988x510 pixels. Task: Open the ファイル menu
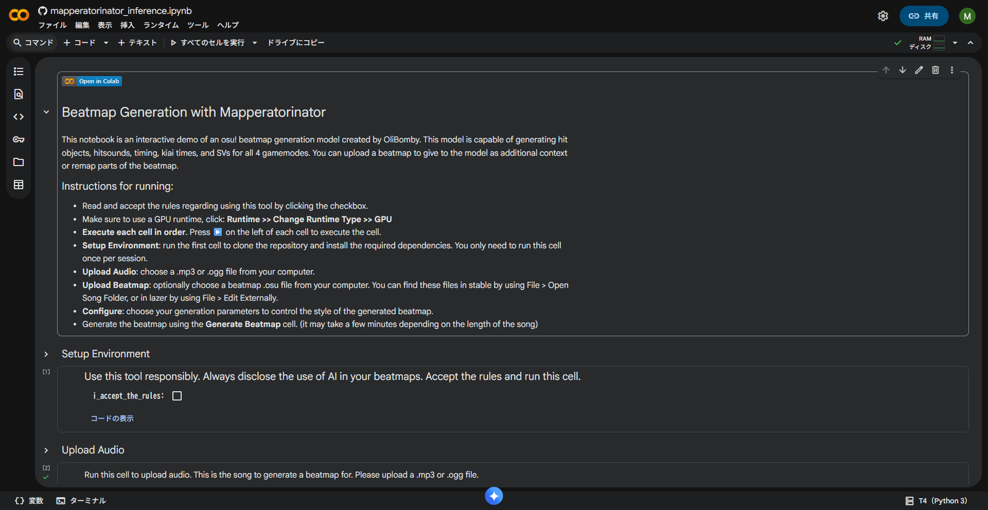[52, 25]
